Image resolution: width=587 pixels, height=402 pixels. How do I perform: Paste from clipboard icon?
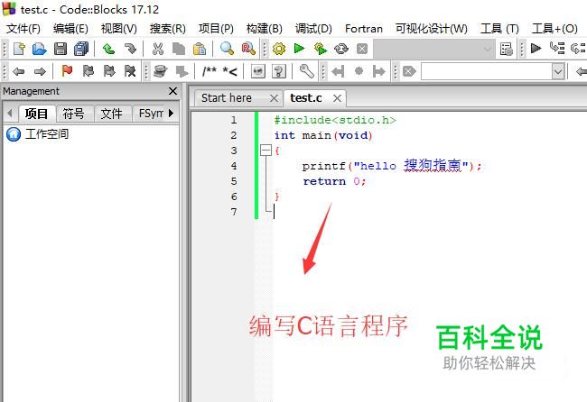click(x=200, y=49)
